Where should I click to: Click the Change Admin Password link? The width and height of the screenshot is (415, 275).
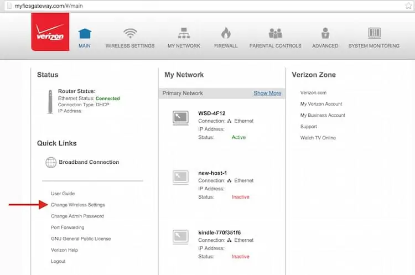[x=77, y=216]
